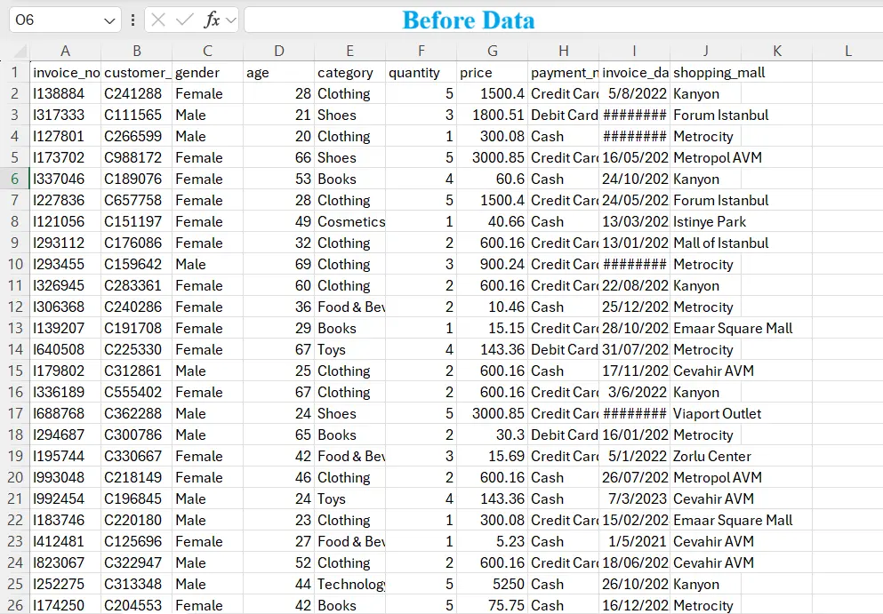Click the Name Box showing O6

pos(65,20)
